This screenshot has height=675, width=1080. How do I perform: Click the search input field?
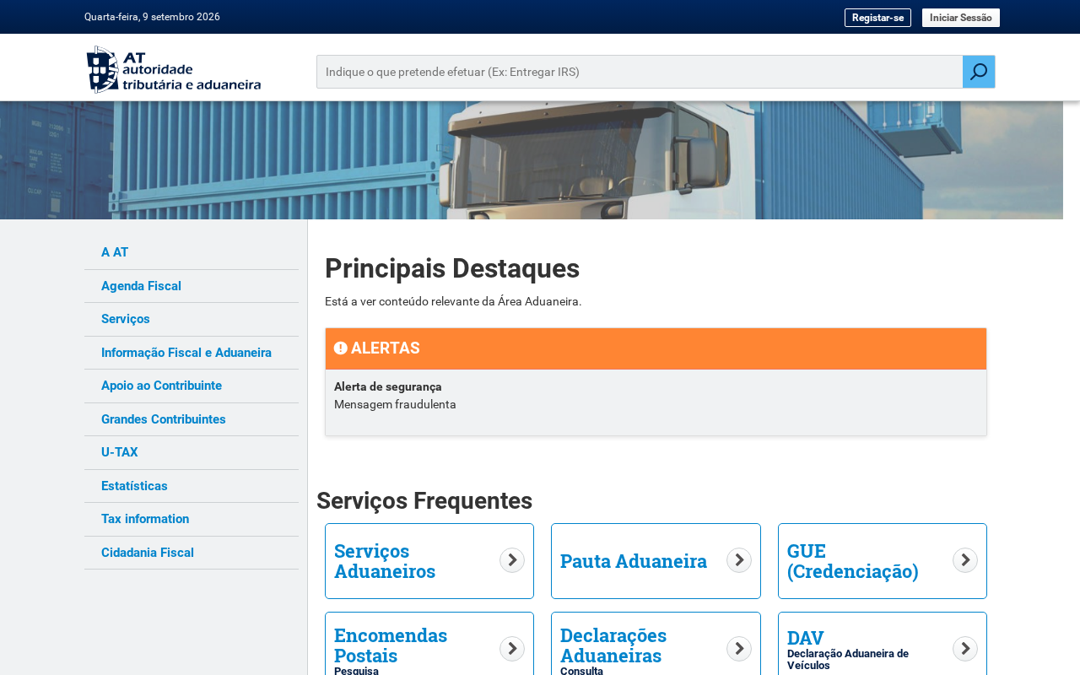(640, 72)
